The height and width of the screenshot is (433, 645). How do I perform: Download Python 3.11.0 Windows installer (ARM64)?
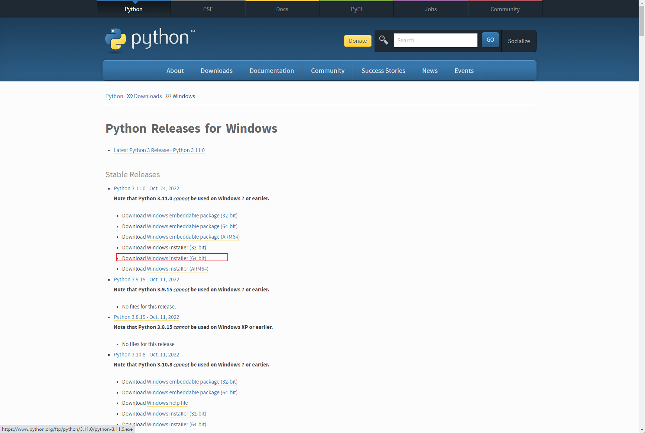click(x=177, y=269)
